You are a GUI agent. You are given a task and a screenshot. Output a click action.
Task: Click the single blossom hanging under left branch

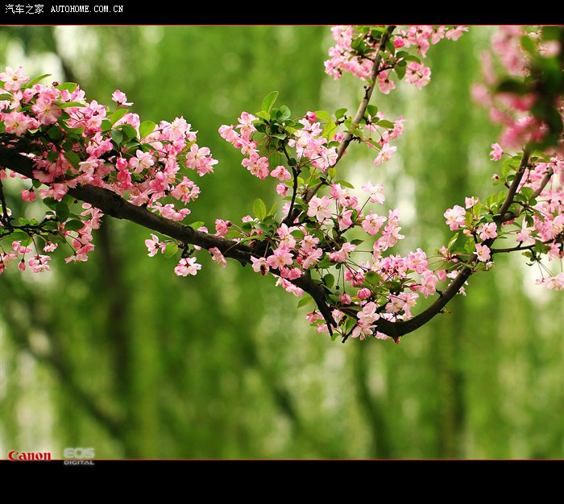point(188,266)
